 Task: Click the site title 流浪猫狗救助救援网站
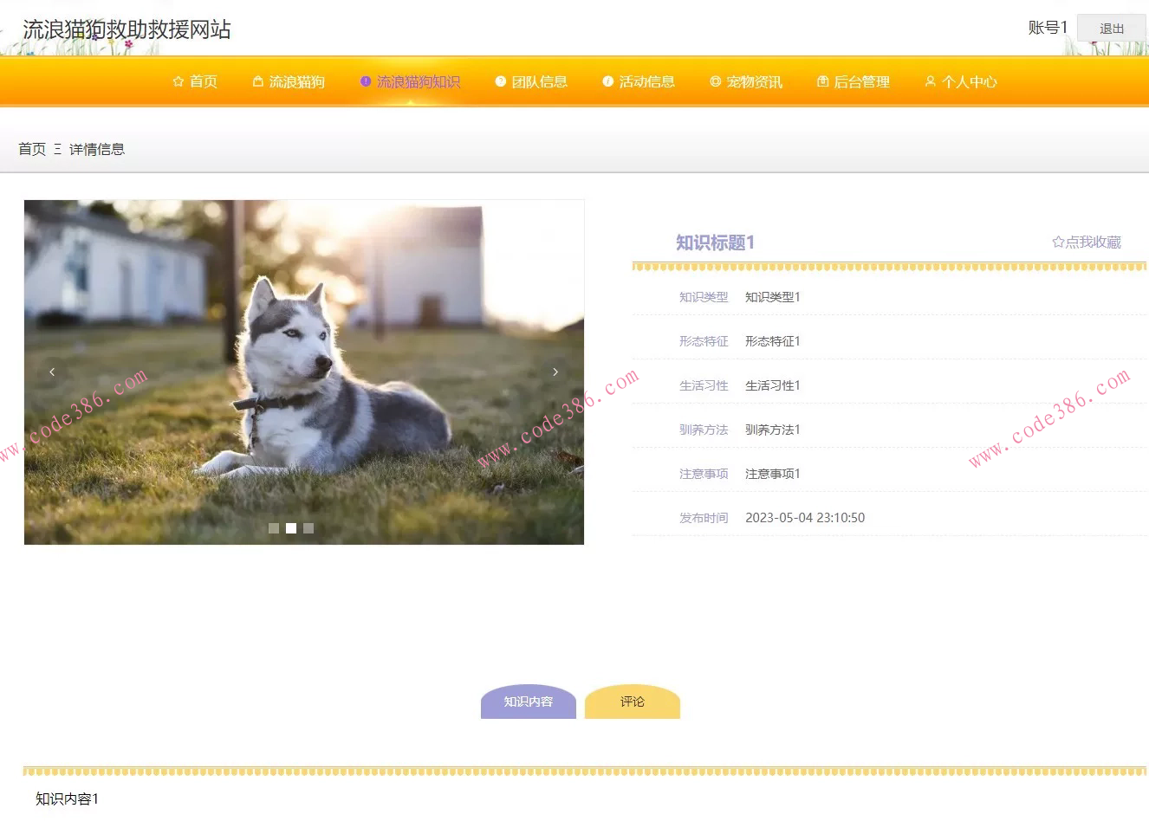pyautogui.click(x=127, y=29)
